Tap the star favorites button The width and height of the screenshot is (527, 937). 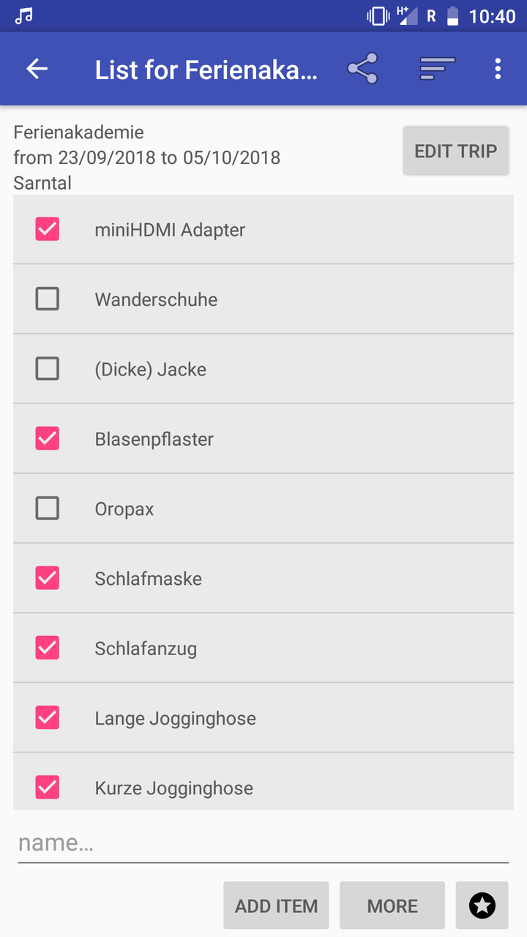[482, 906]
